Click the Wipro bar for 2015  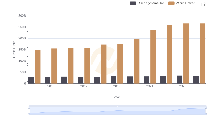[54, 66]
